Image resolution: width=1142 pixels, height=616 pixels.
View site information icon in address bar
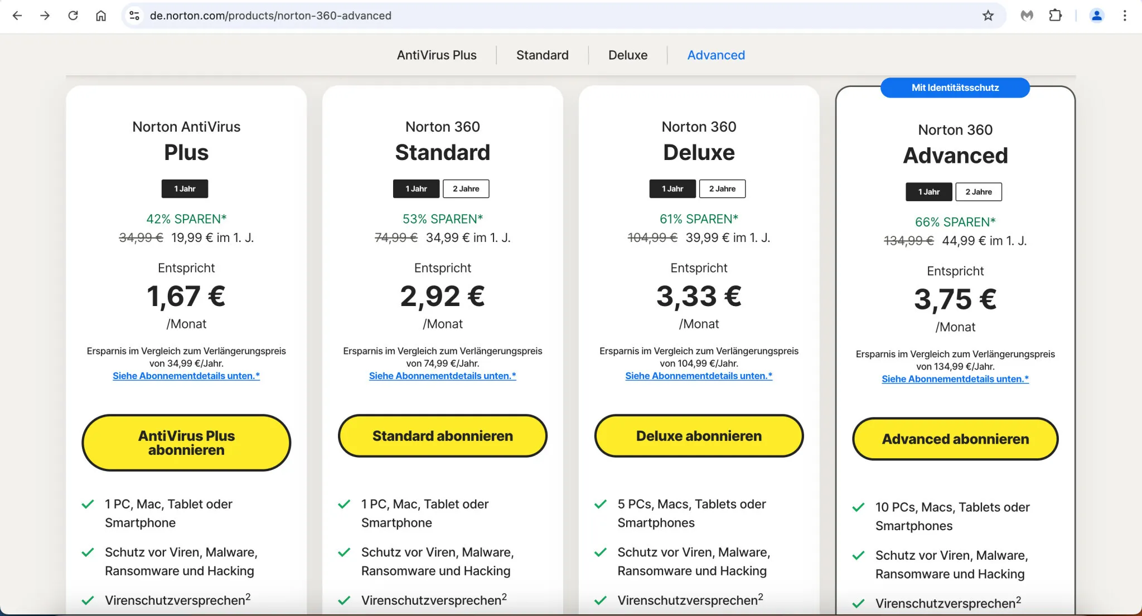(x=134, y=16)
